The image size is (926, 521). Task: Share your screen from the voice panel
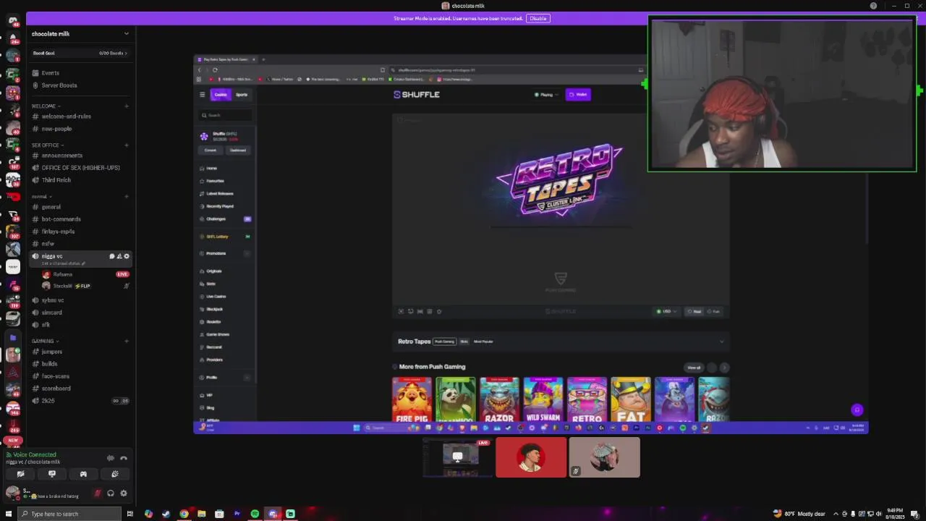coord(52,474)
